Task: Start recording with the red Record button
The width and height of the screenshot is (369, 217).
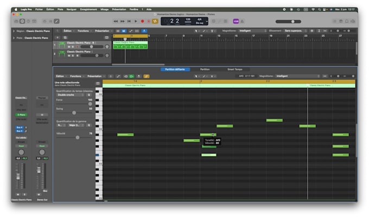Action: (142, 21)
